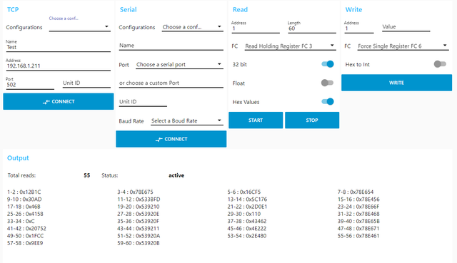Viewport: 457px width, 263px height.
Task: Select output row 15-16 : 0x78E456
Action: (358, 200)
